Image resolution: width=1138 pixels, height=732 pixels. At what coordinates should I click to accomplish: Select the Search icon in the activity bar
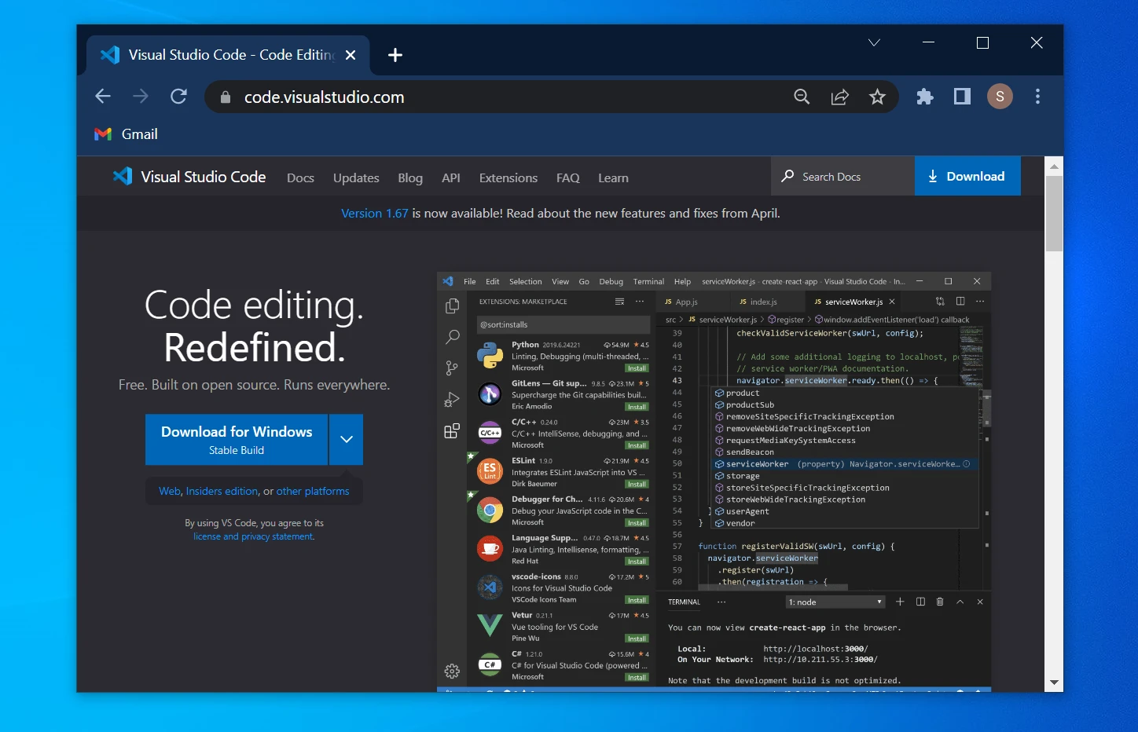[452, 337]
